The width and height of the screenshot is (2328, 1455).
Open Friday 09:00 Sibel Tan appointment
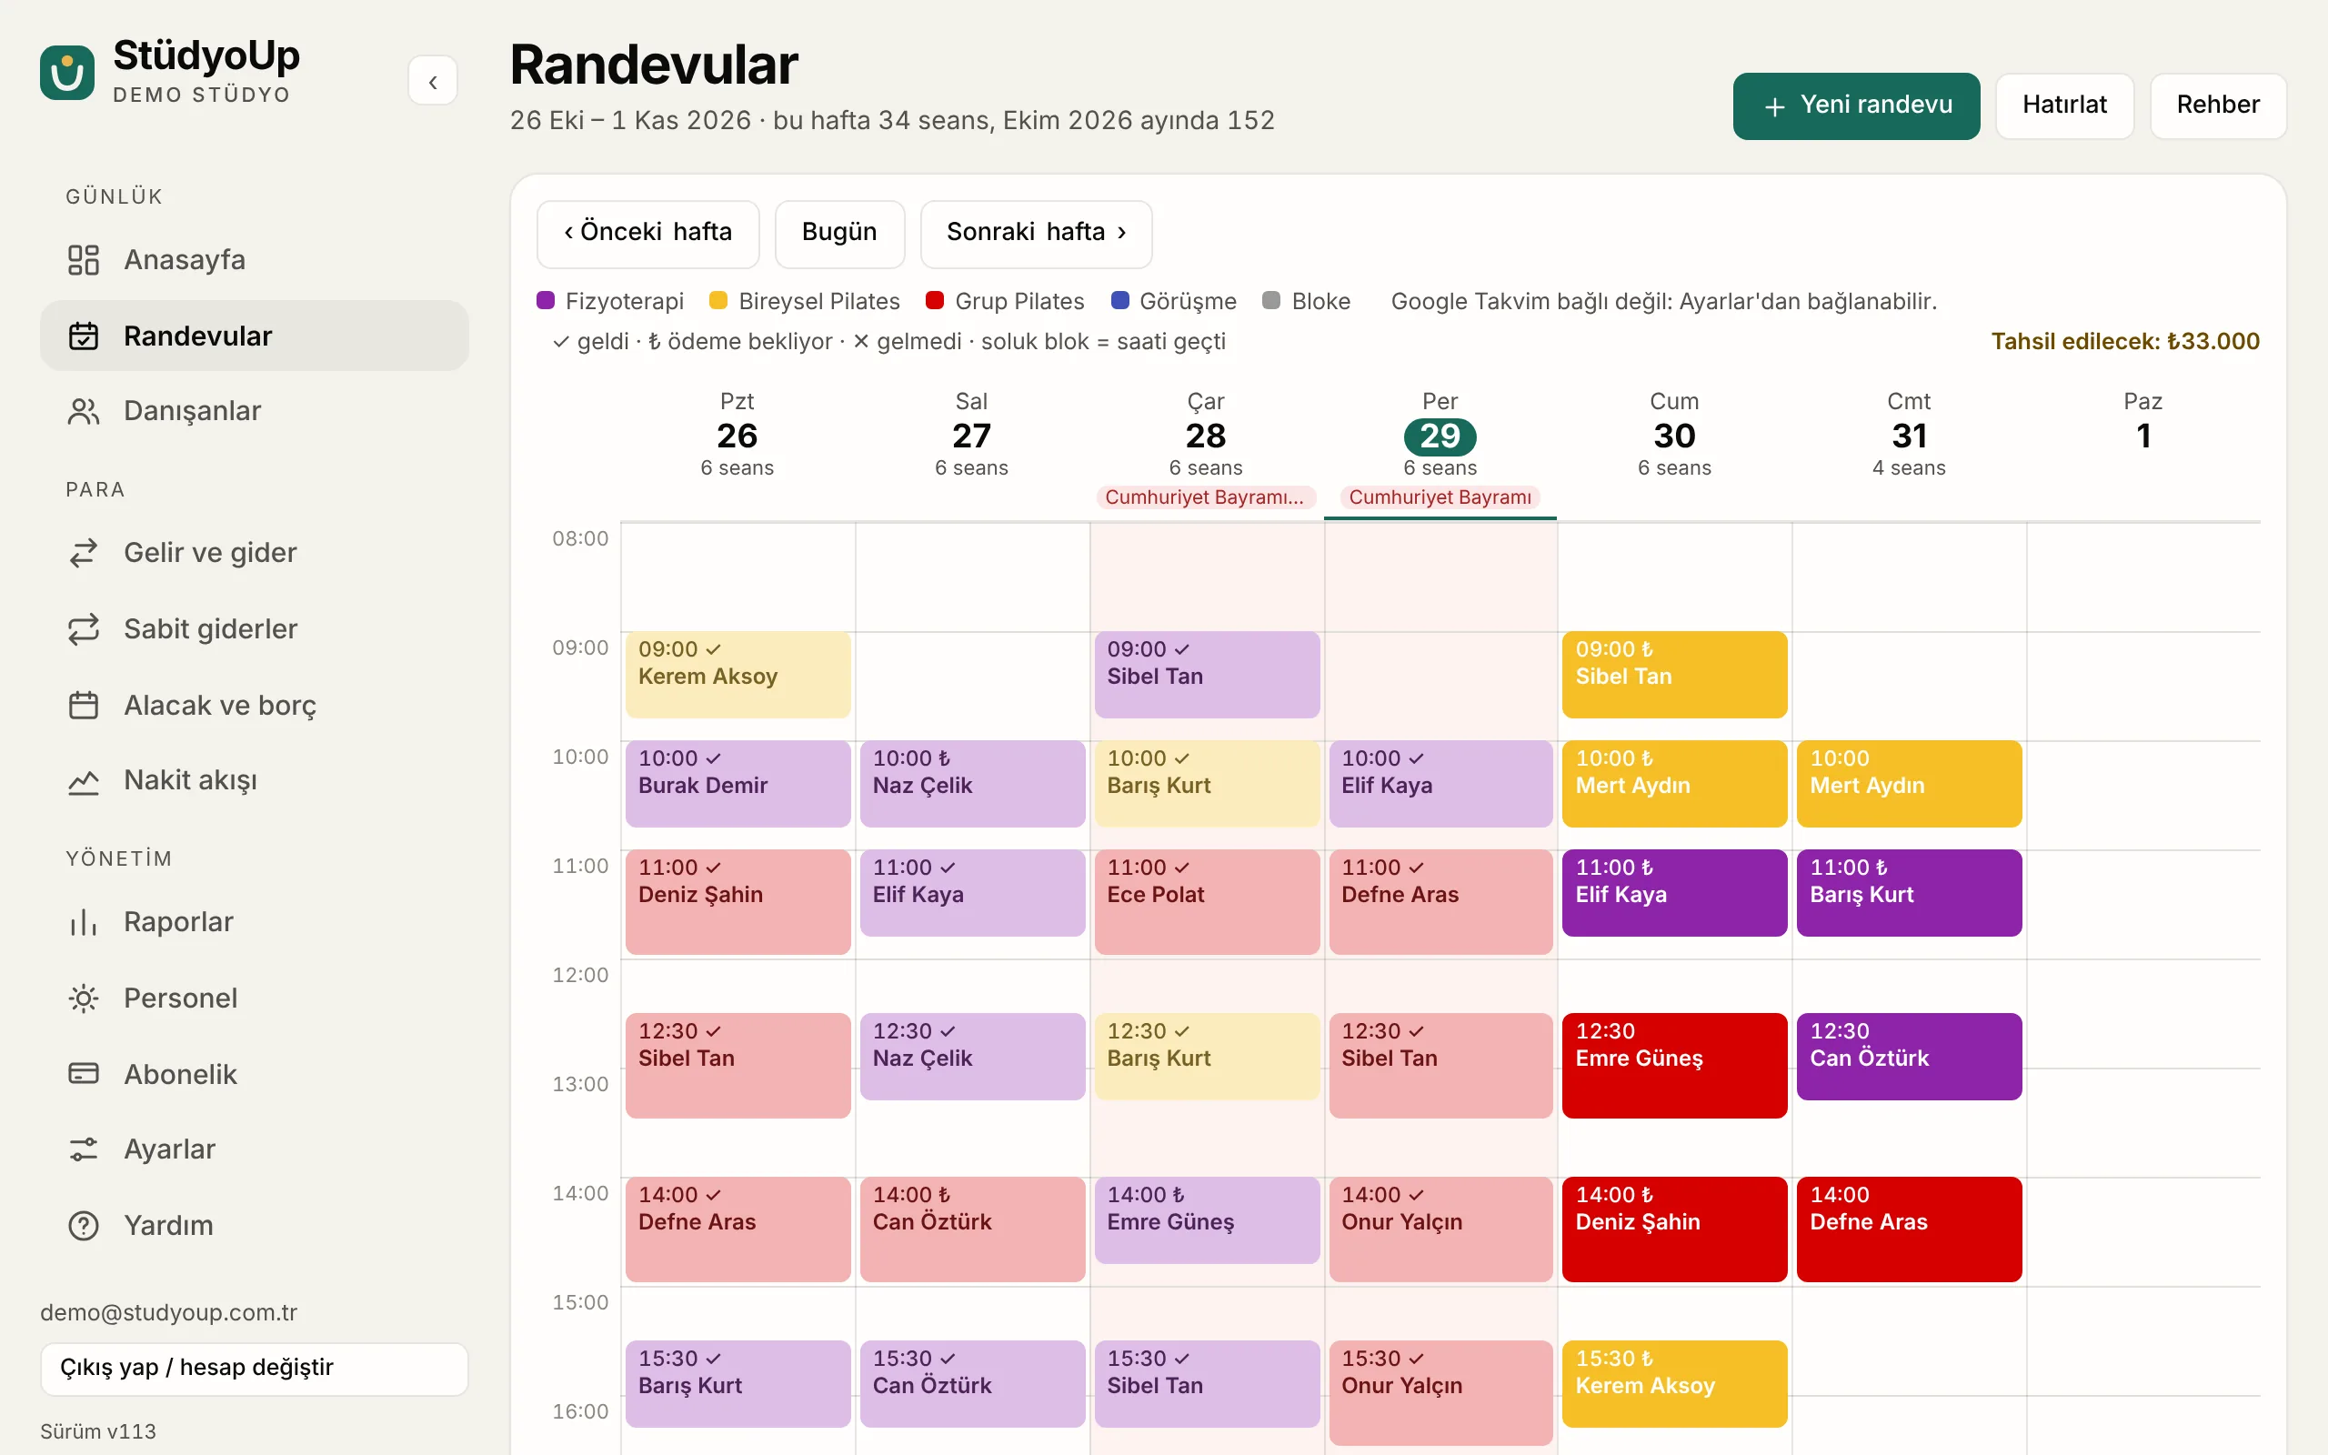1674,675
